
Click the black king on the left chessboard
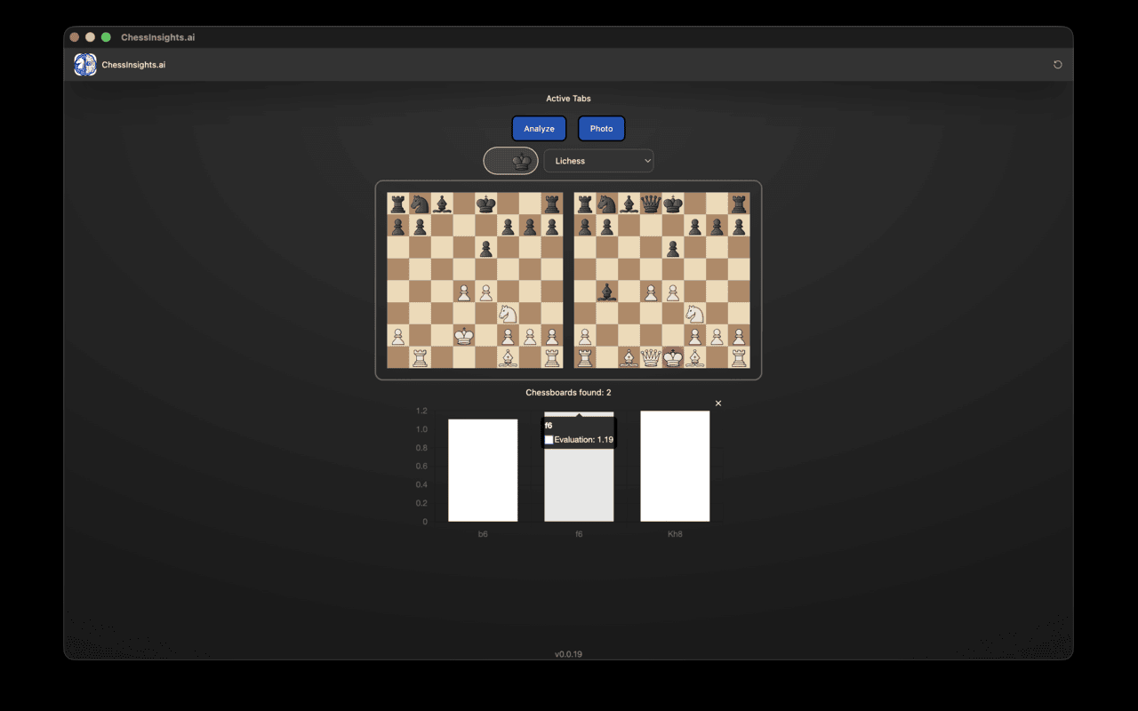click(485, 203)
